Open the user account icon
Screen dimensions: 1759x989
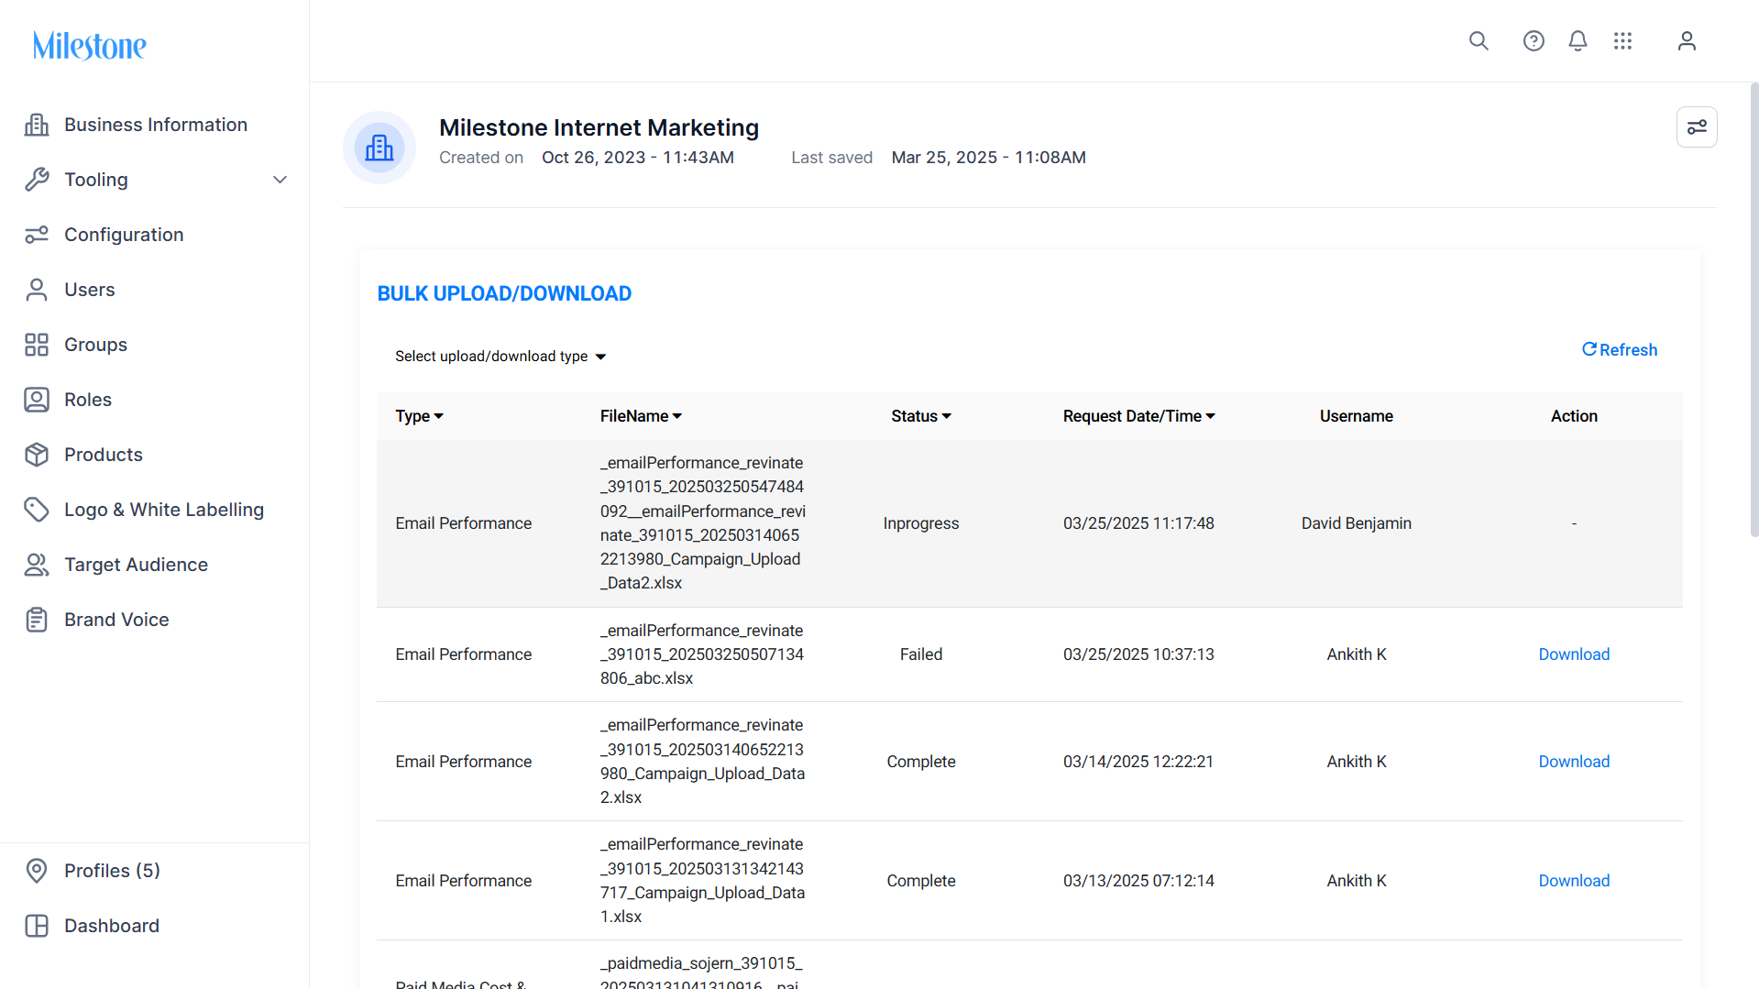tap(1687, 41)
